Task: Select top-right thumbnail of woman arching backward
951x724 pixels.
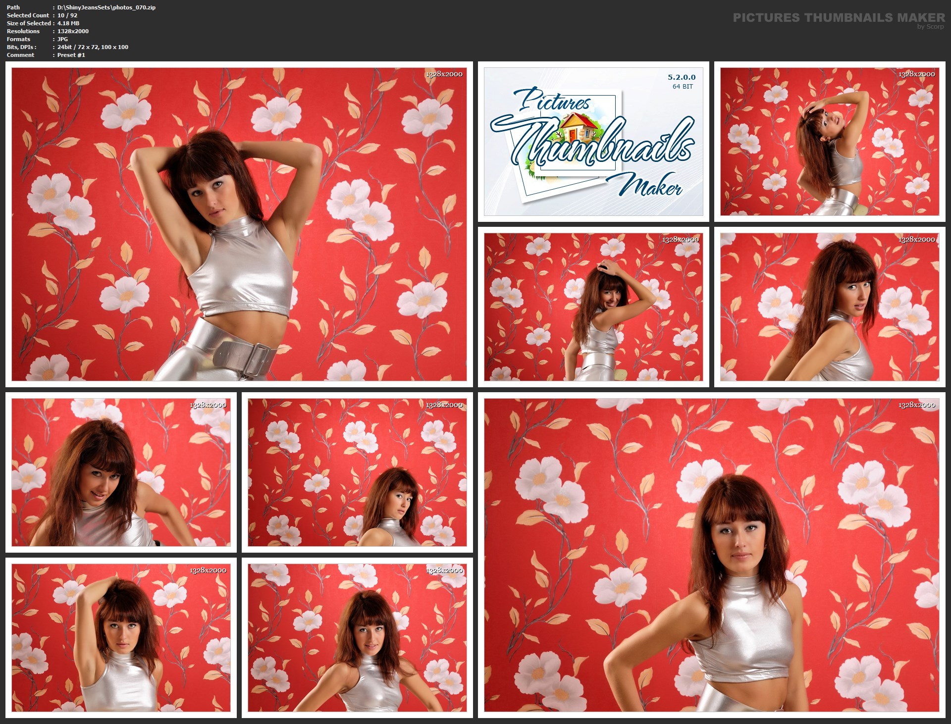Action: [830, 142]
